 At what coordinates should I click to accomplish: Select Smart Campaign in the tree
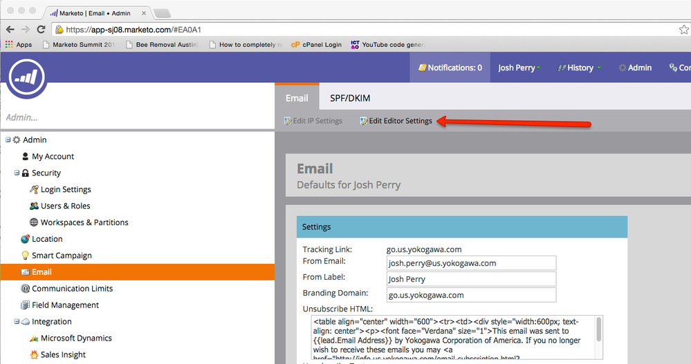62,256
